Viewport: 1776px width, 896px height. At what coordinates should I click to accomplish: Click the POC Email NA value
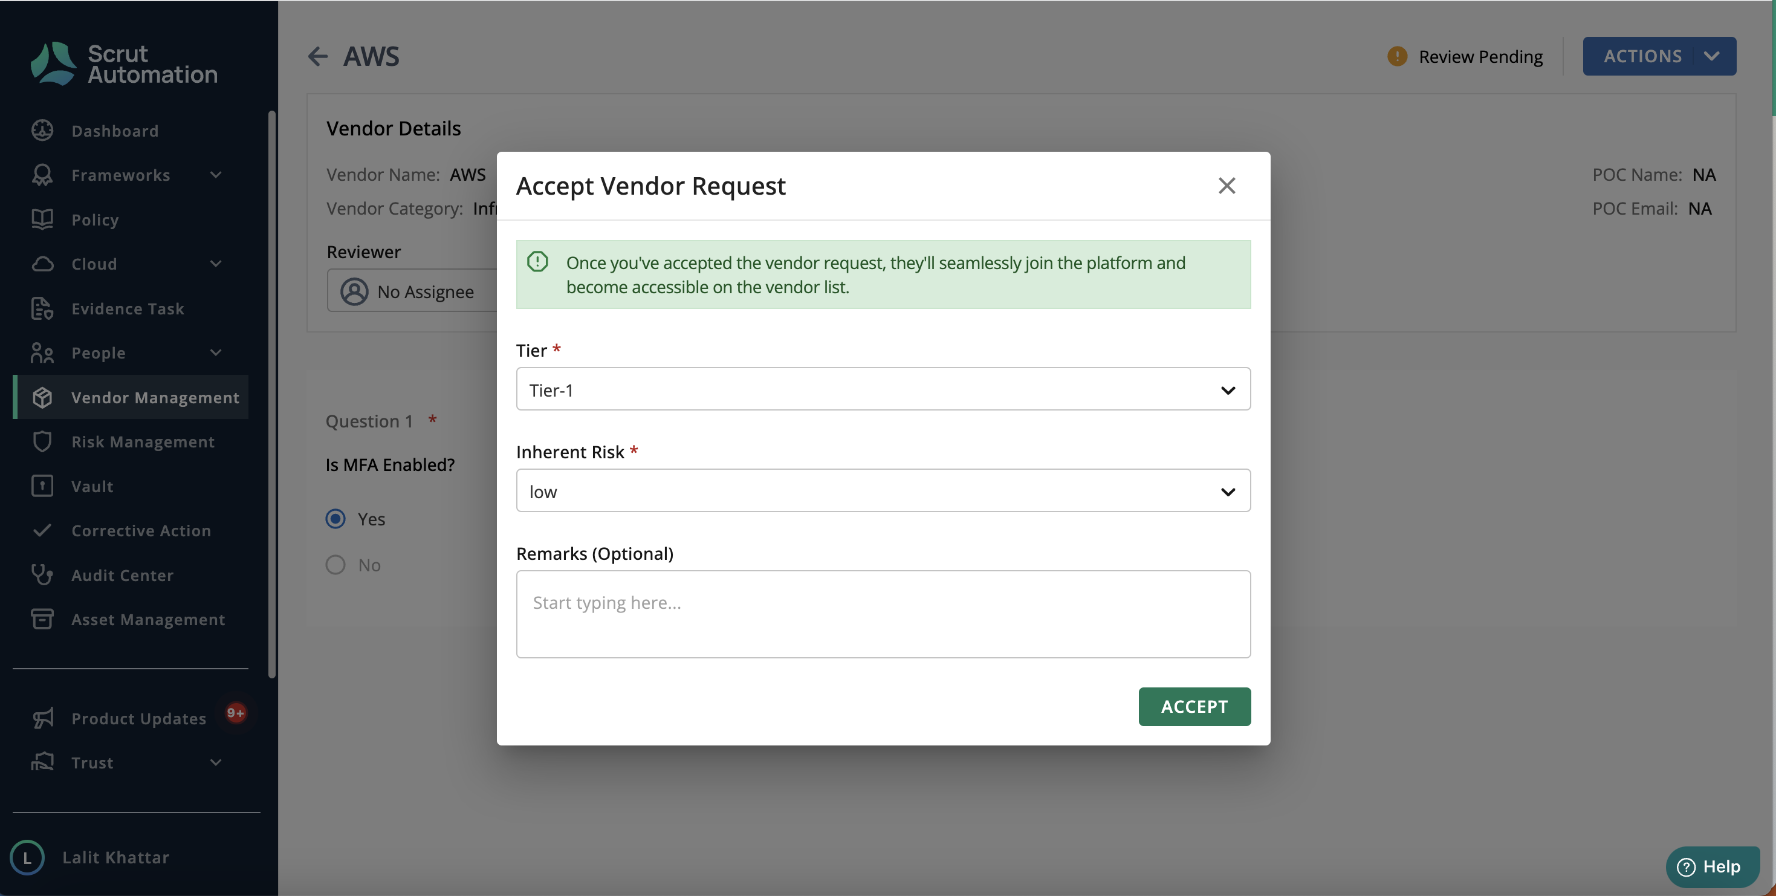pyautogui.click(x=1699, y=209)
